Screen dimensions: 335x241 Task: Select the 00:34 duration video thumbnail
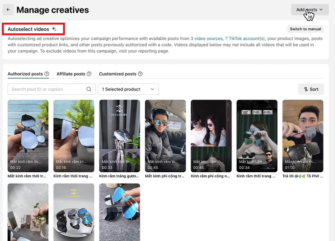click(x=257, y=136)
